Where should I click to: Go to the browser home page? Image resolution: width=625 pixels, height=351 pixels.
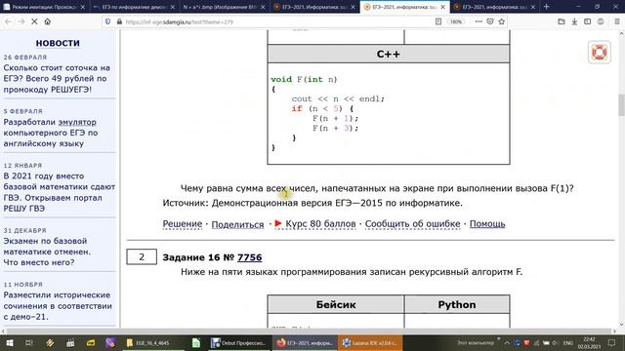48,21
